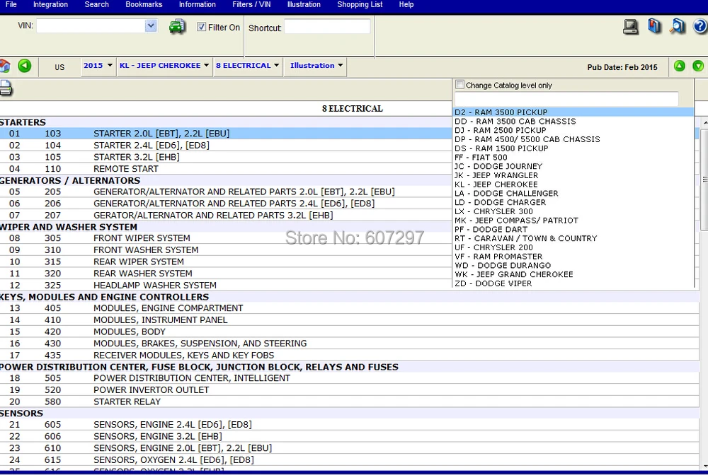
Task: Select LA - DODGE CHALLENGER
Action: pos(573,194)
